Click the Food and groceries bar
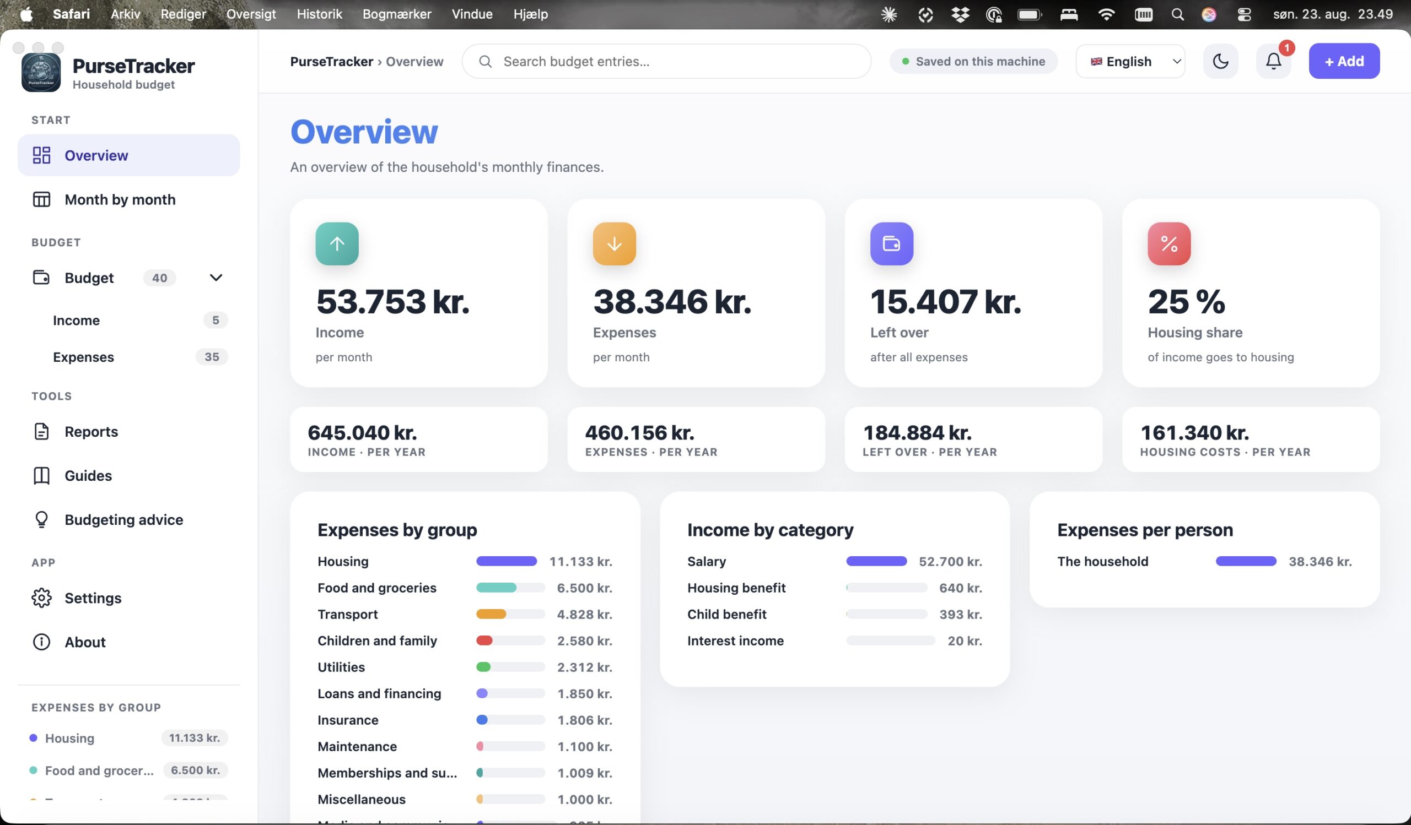The width and height of the screenshot is (1411, 825). point(510,587)
